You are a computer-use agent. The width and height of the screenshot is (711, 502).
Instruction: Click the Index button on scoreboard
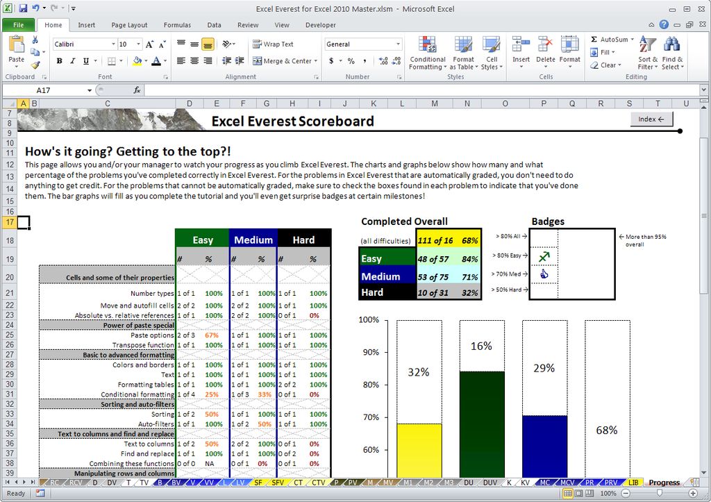651,119
